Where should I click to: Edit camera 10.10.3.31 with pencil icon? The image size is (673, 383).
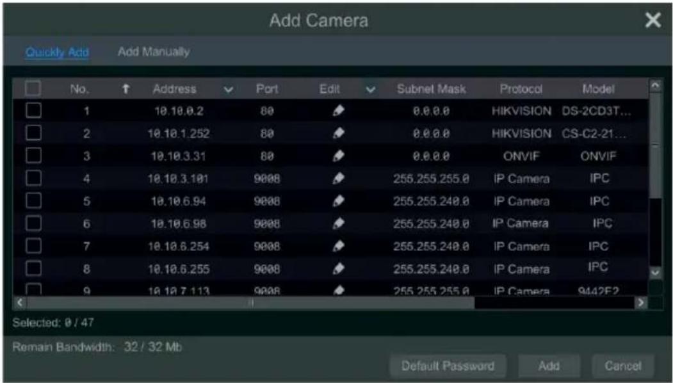pos(338,156)
